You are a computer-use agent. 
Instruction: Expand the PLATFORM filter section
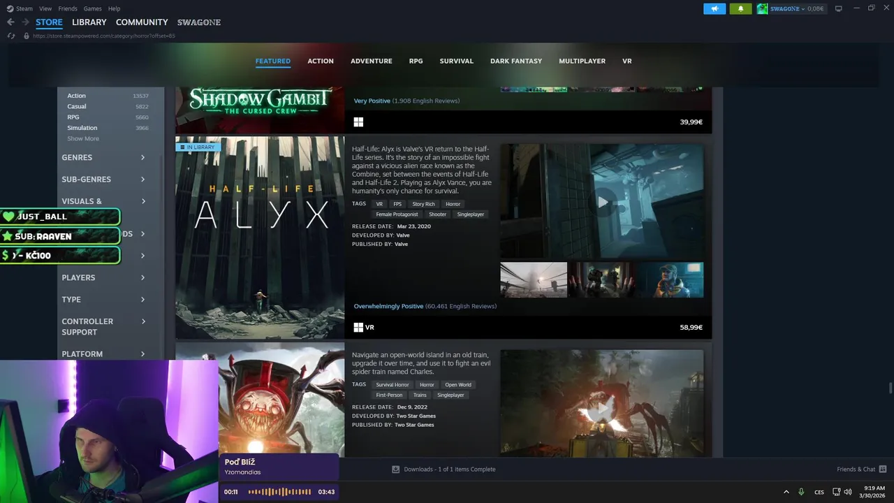(x=103, y=354)
